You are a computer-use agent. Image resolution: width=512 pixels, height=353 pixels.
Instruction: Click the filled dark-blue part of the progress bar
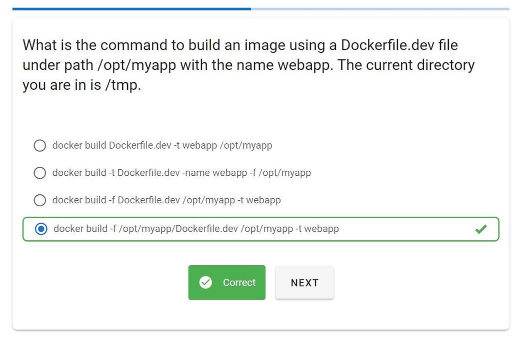click(131, 8)
